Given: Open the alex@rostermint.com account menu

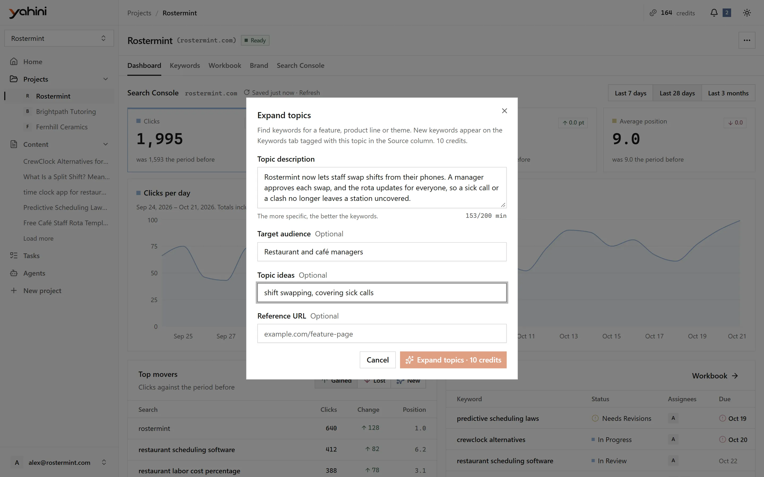Looking at the screenshot, I should 59,462.
